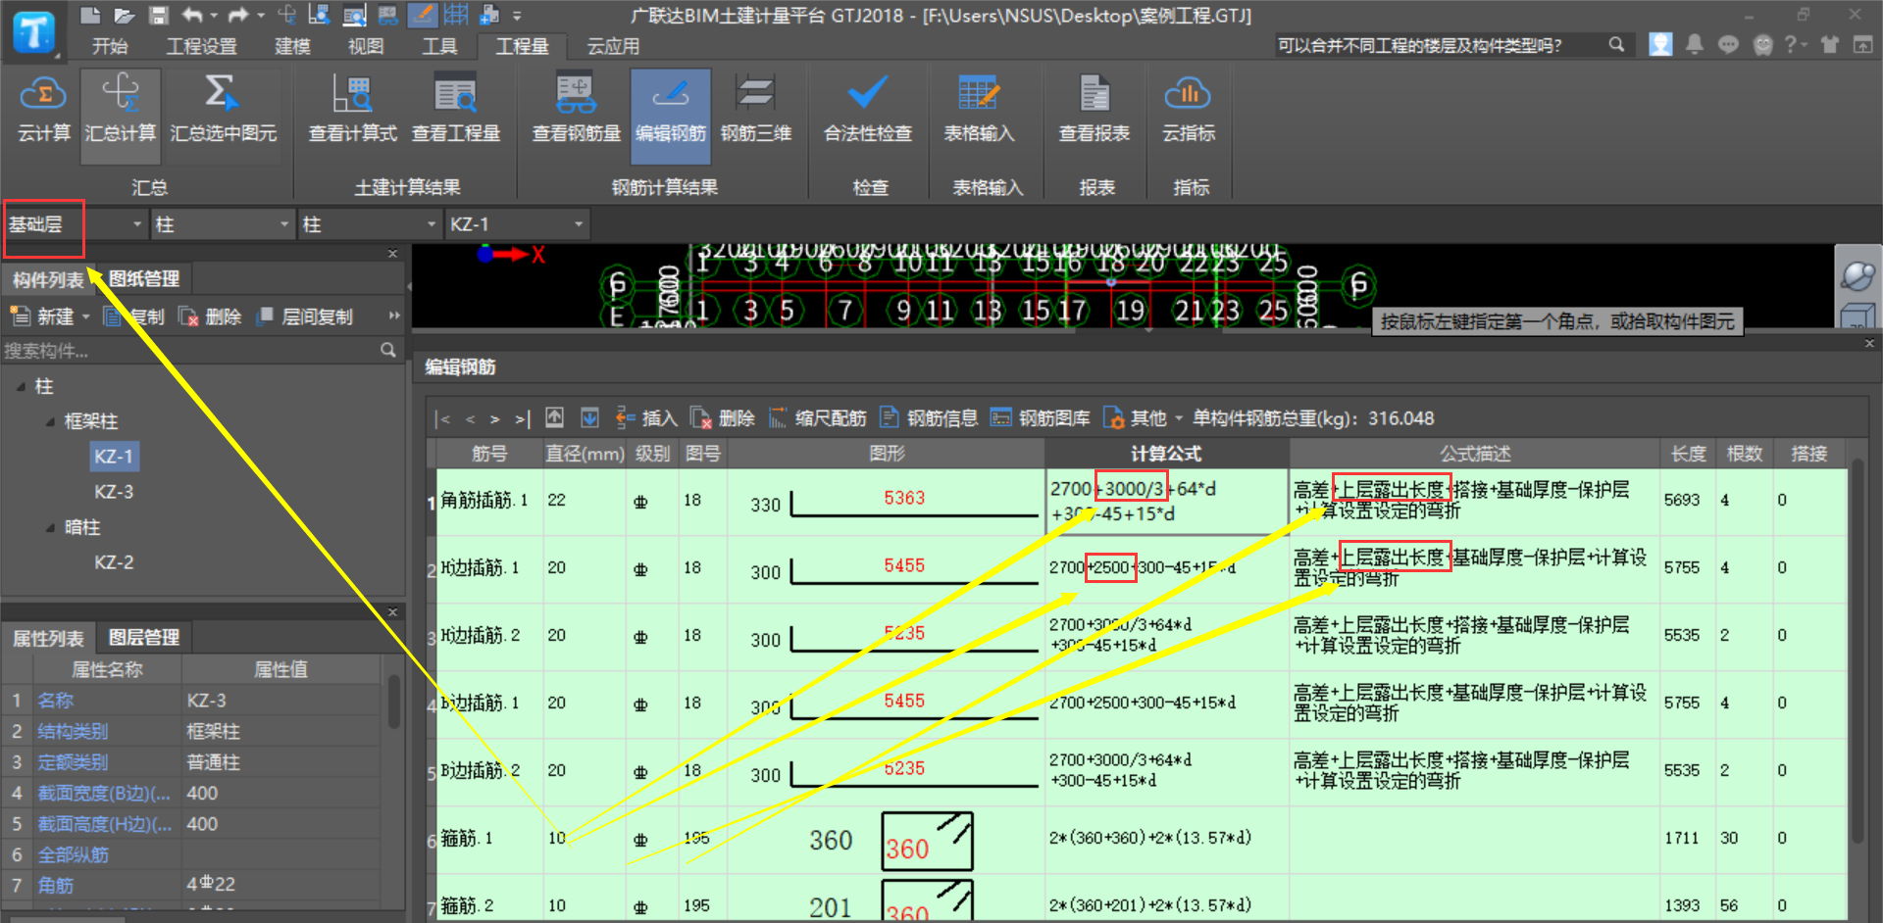Switch to 图纸管理 tab
This screenshot has height=923, width=1883.
tap(144, 279)
